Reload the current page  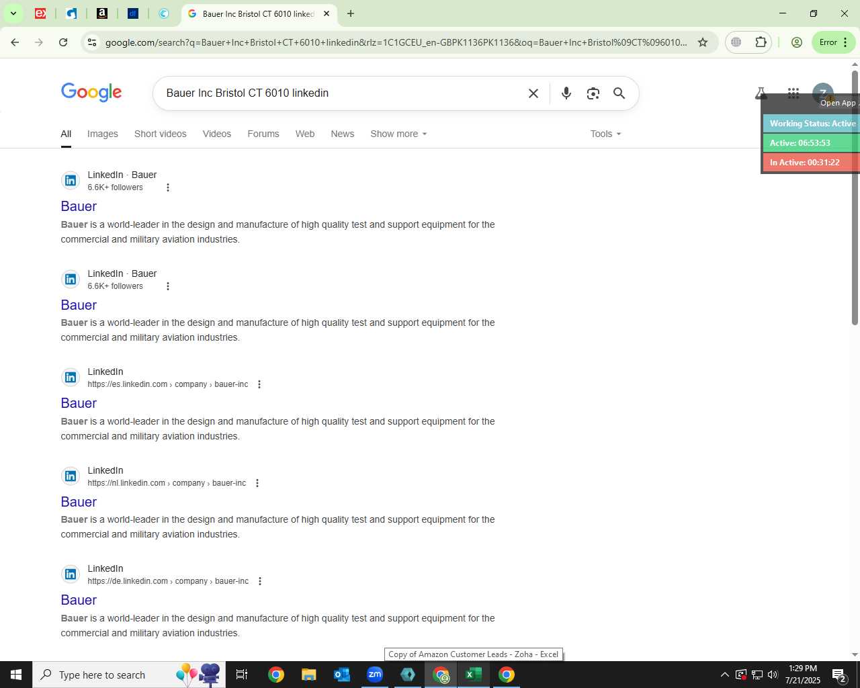63,42
